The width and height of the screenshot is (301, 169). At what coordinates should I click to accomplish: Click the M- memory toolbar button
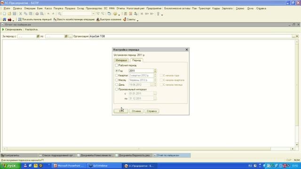tap(152, 14)
